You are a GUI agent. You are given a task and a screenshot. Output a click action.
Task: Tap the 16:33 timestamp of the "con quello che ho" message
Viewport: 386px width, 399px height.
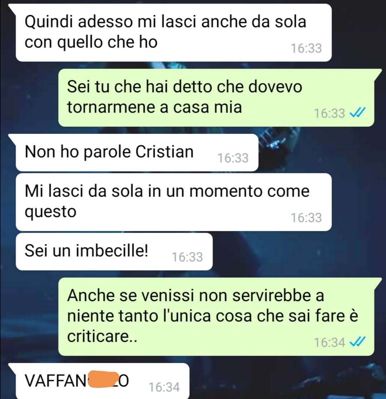tap(306, 48)
